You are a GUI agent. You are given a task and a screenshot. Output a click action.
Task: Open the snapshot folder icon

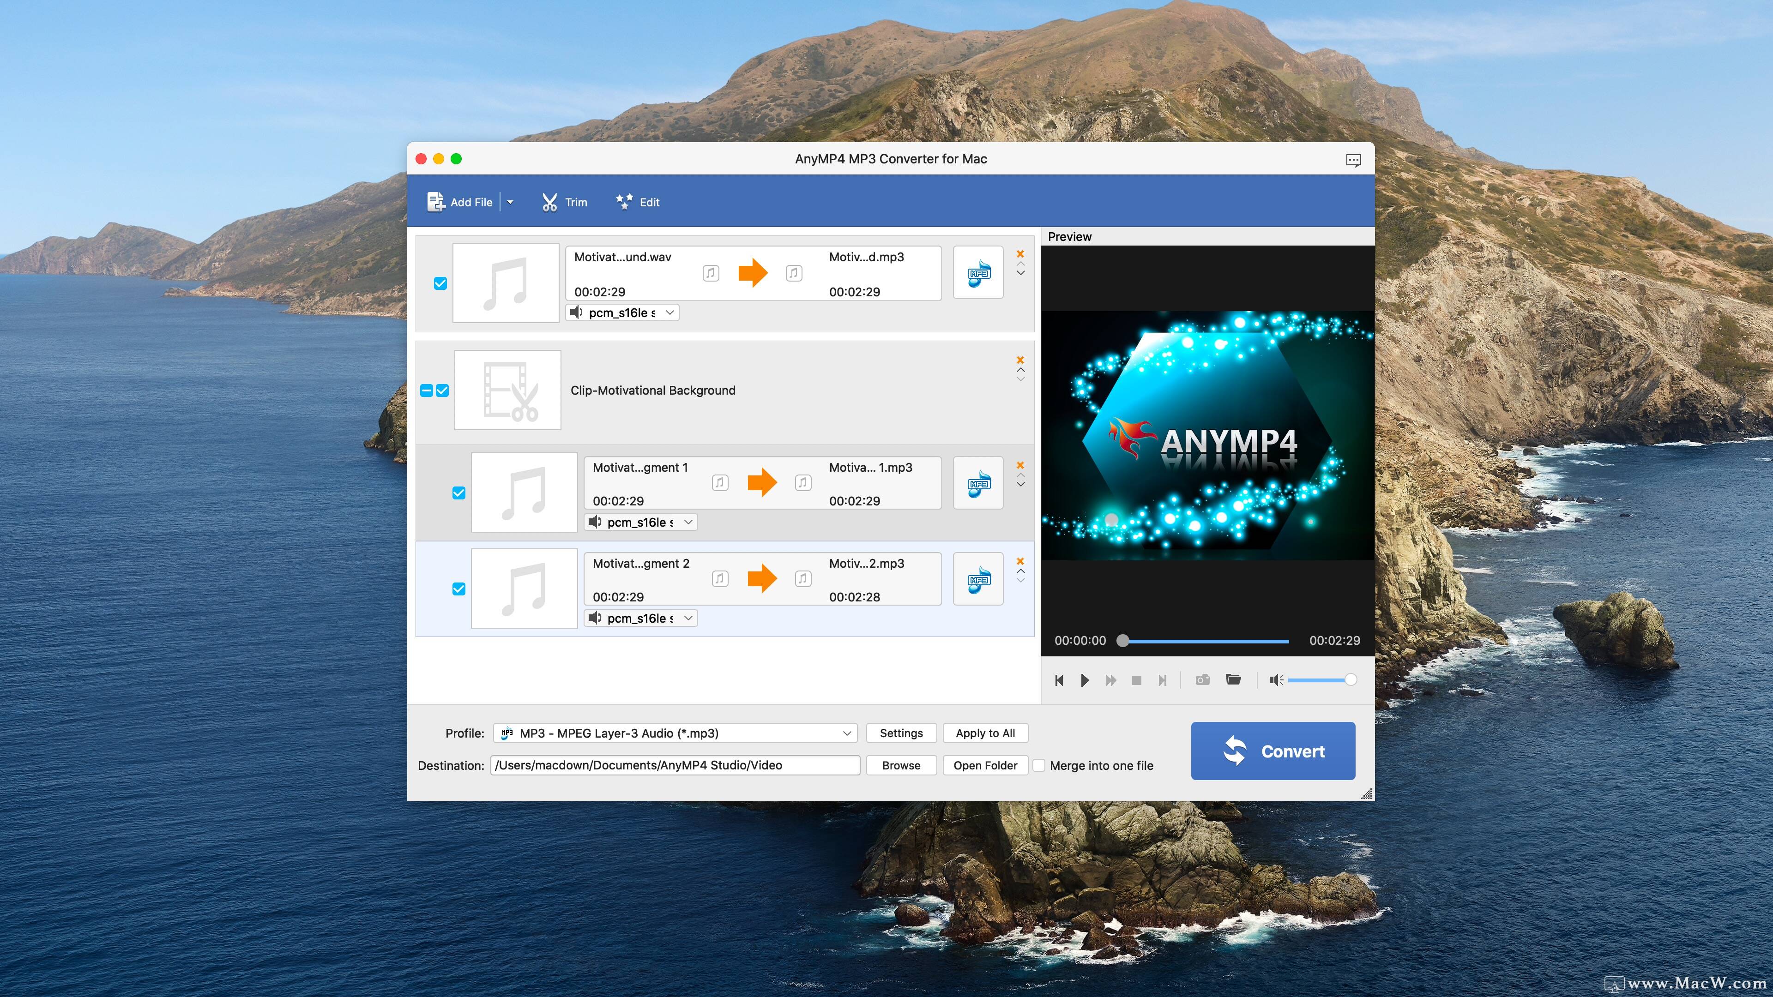click(1233, 680)
